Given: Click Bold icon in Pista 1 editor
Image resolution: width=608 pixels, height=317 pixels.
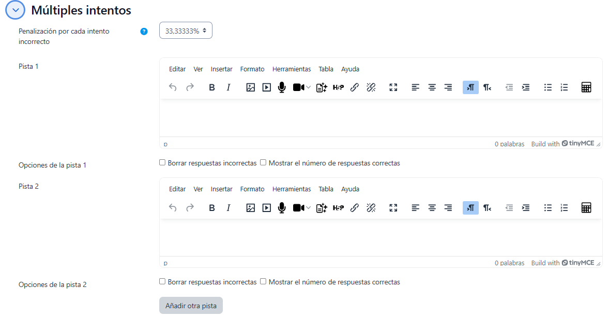Looking at the screenshot, I should 212,87.
